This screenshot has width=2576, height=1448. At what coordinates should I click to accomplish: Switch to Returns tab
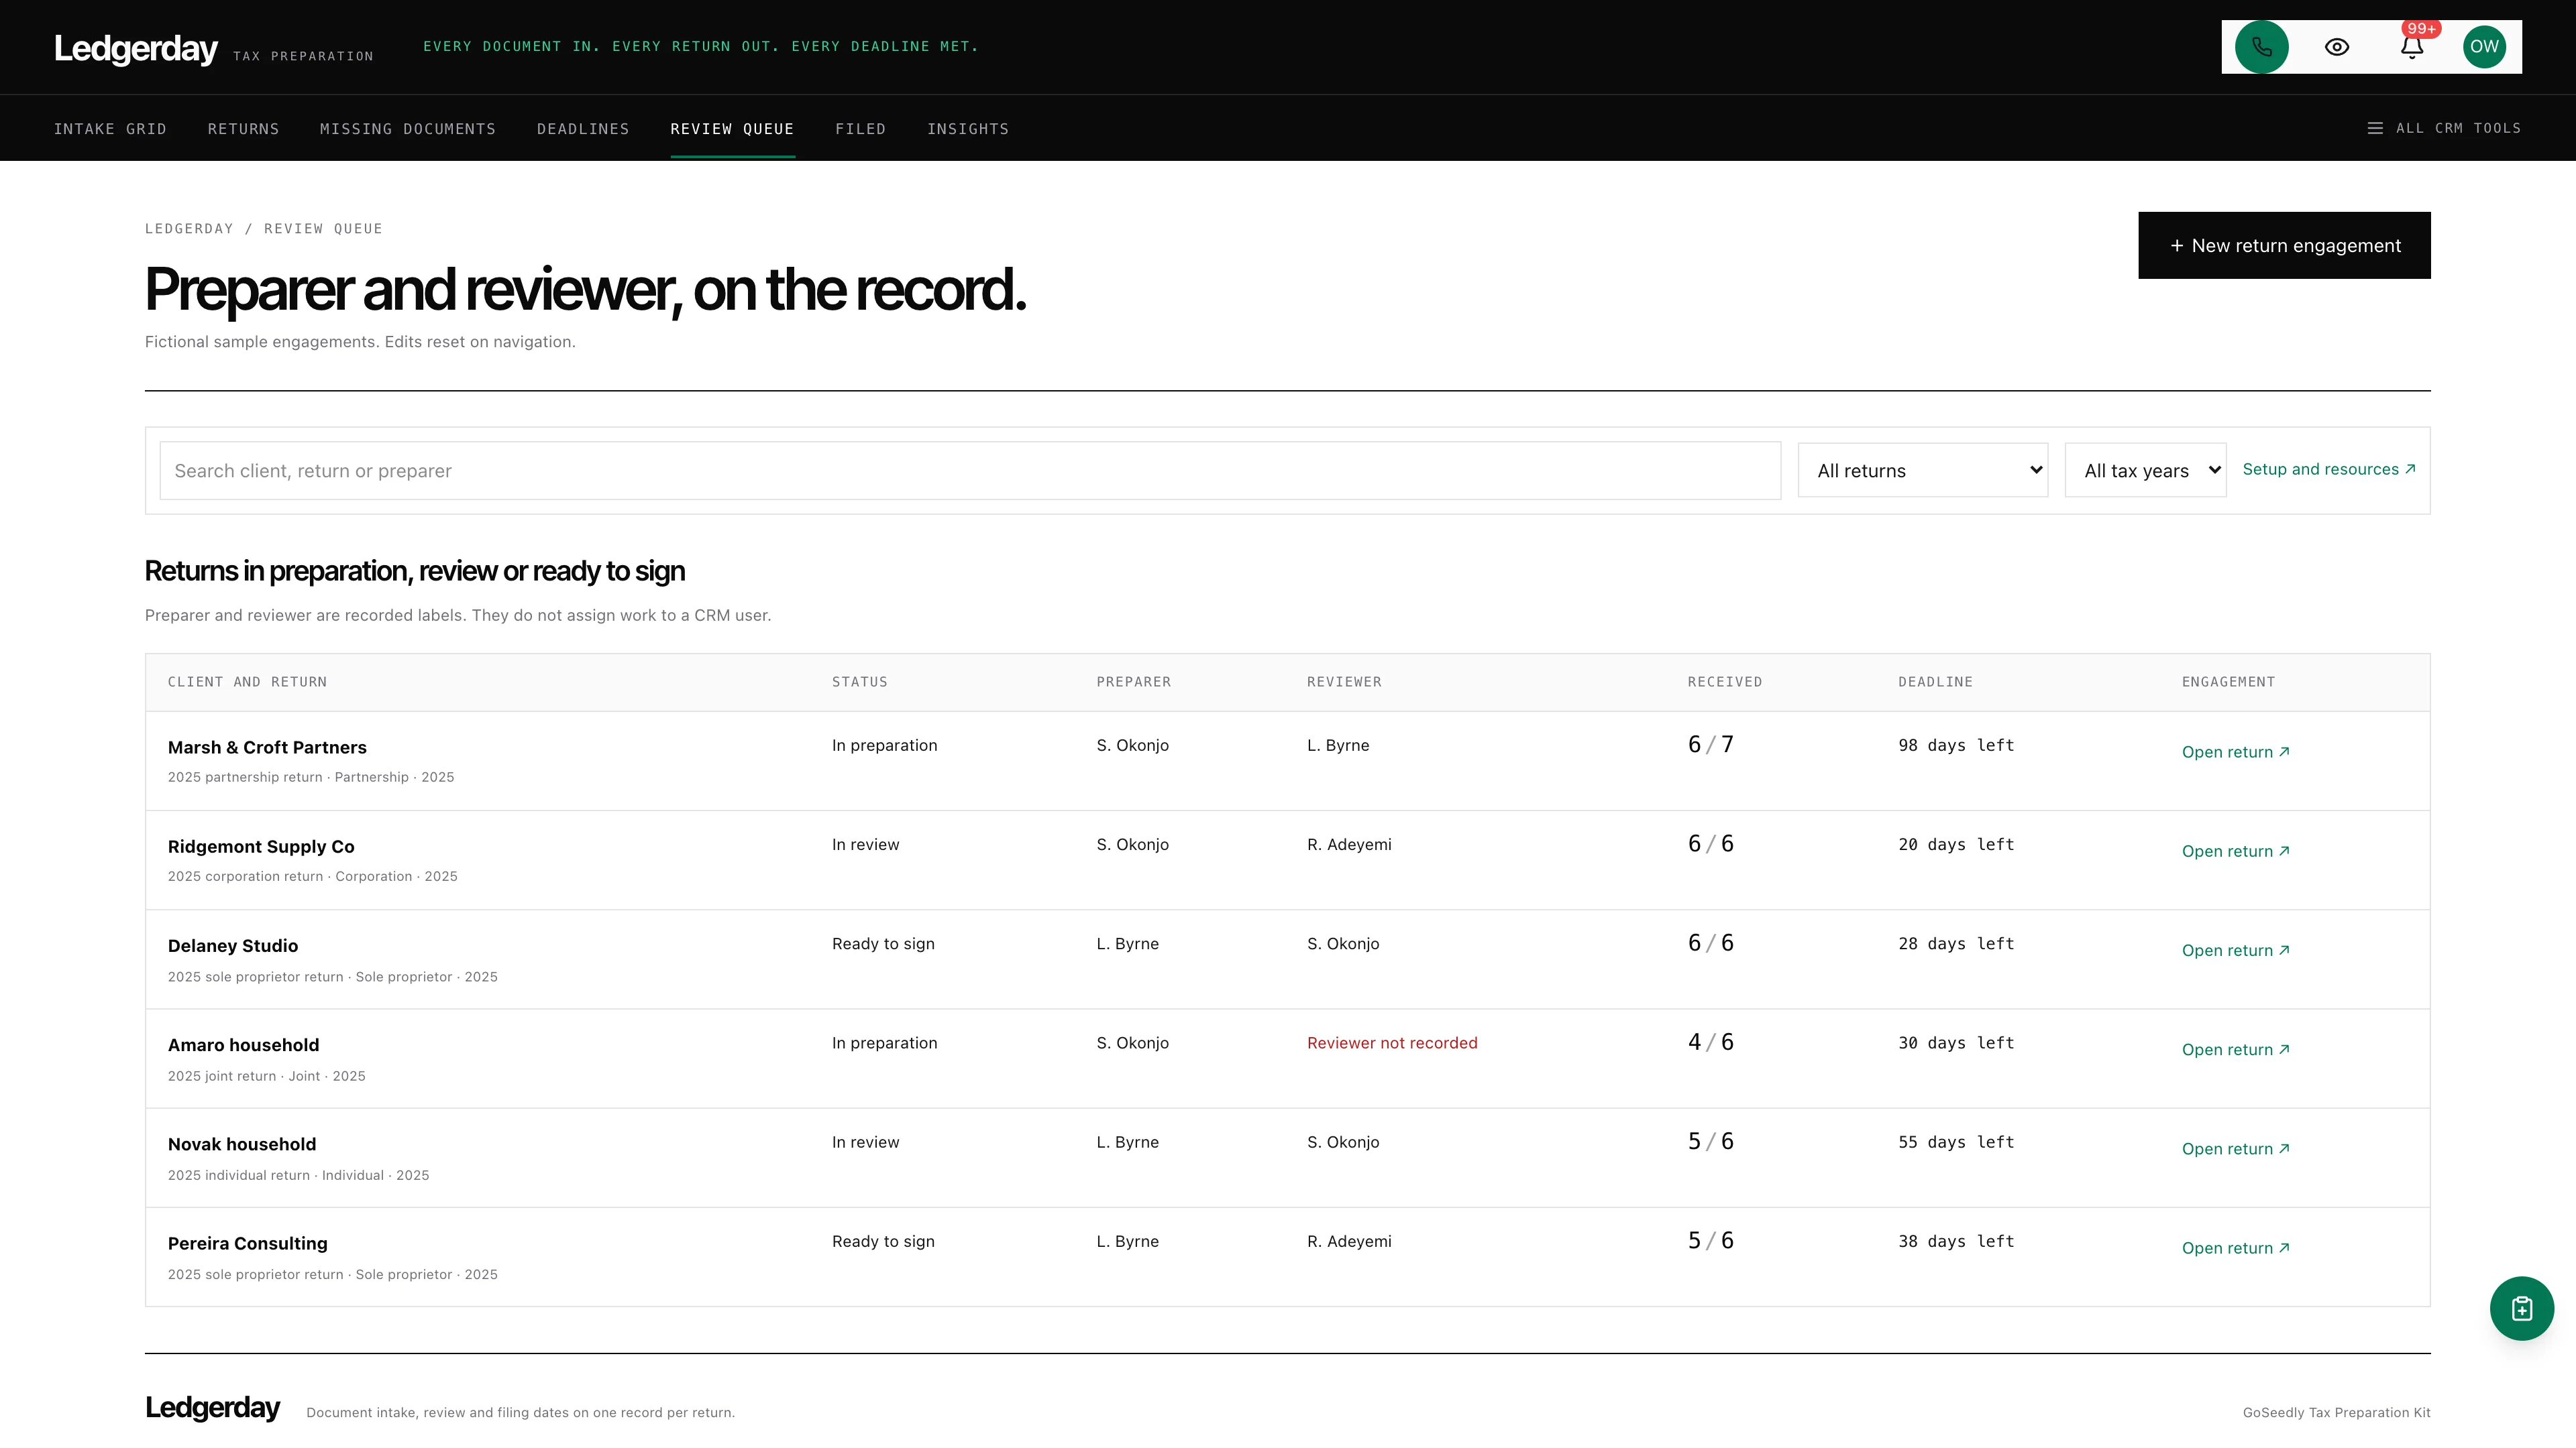click(x=243, y=129)
